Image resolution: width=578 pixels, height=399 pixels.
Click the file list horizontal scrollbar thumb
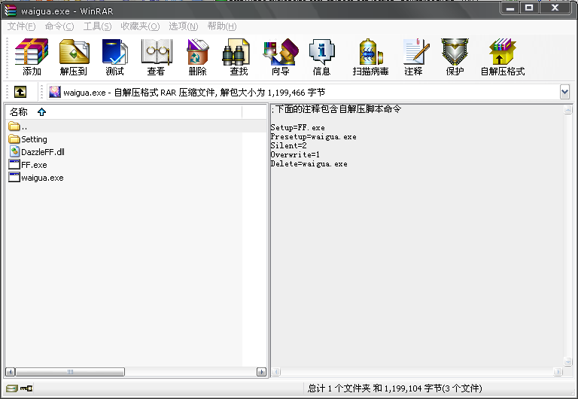coord(70,372)
